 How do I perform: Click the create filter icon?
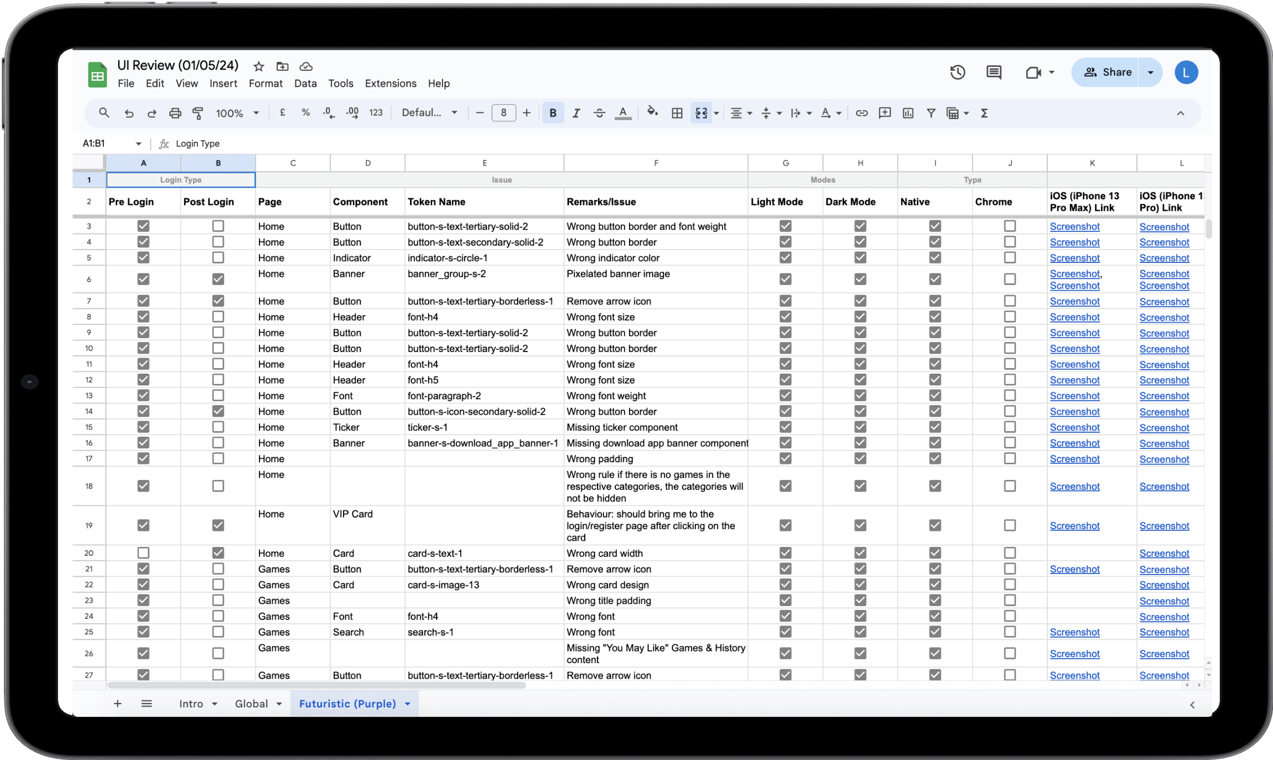[x=931, y=113]
